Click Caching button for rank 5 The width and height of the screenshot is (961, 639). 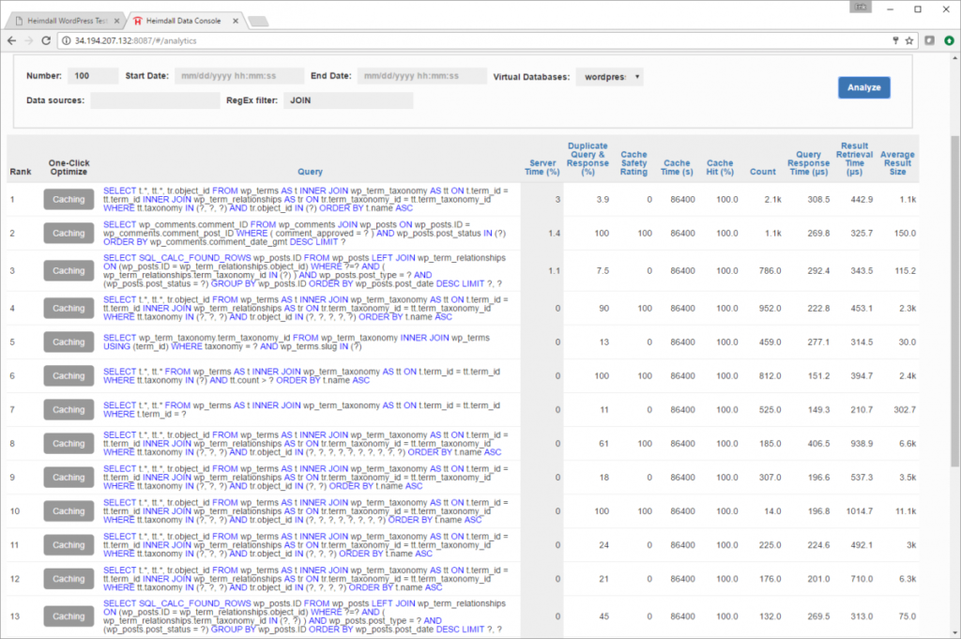[69, 342]
